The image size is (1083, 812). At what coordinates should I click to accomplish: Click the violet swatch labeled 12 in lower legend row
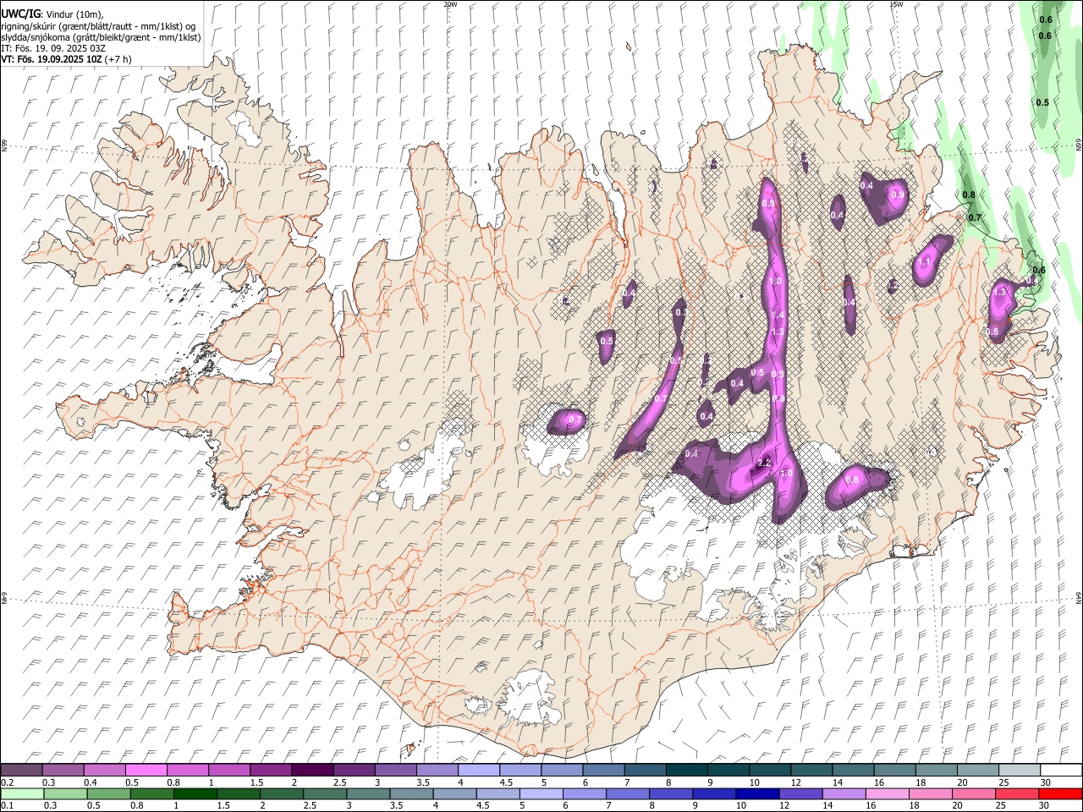(x=800, y=793)
